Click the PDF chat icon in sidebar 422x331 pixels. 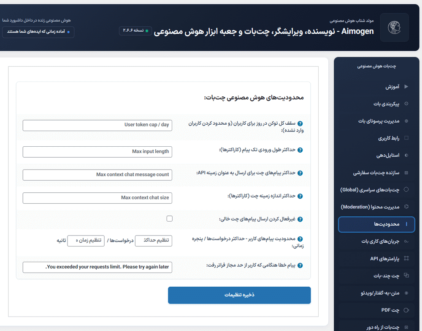[406, 310]
